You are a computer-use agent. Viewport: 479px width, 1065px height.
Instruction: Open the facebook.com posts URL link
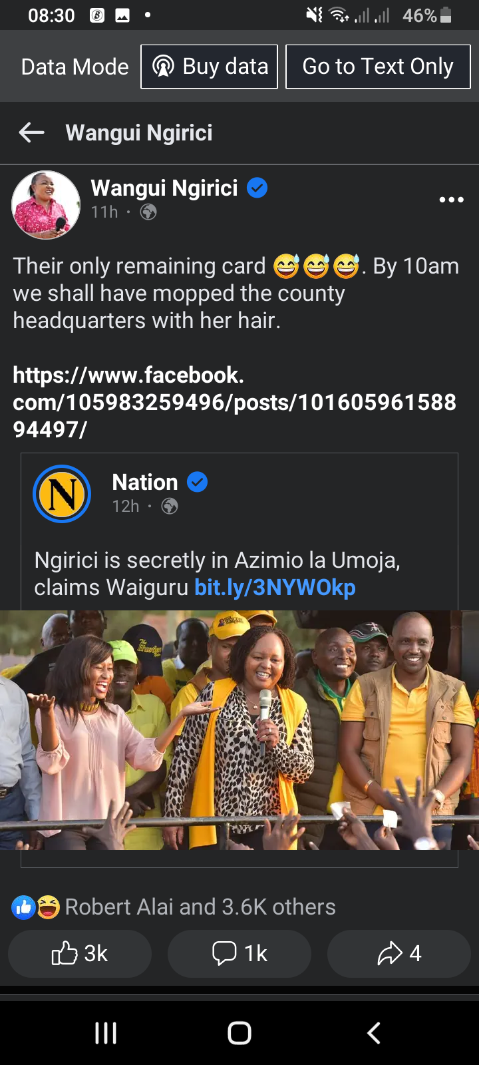pos(235,402)
